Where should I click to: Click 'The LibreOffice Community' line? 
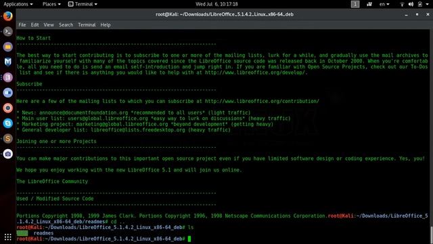point(52,182)
